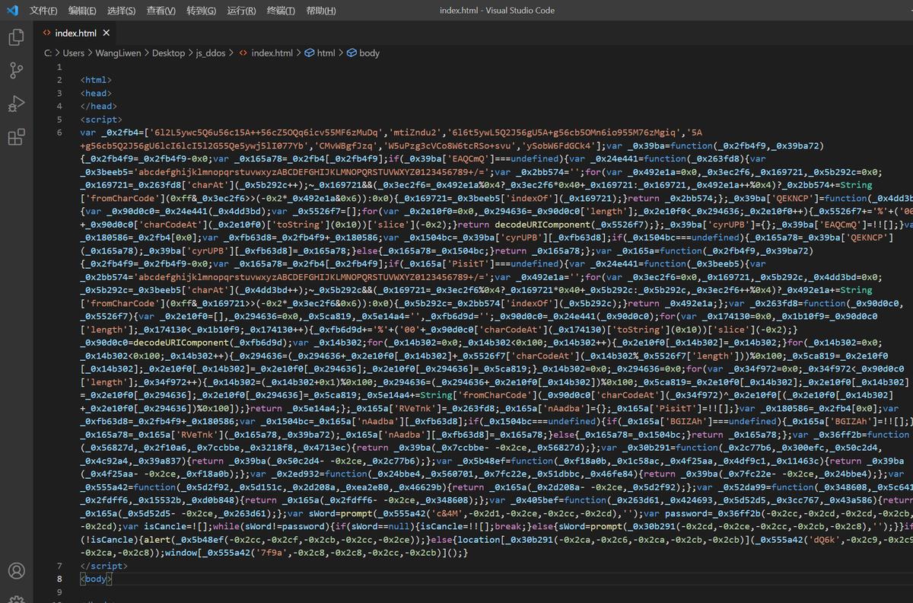Open the Explorer view in activity bar
The height and width of the screenshot is (603, 913).
[16, 37]
